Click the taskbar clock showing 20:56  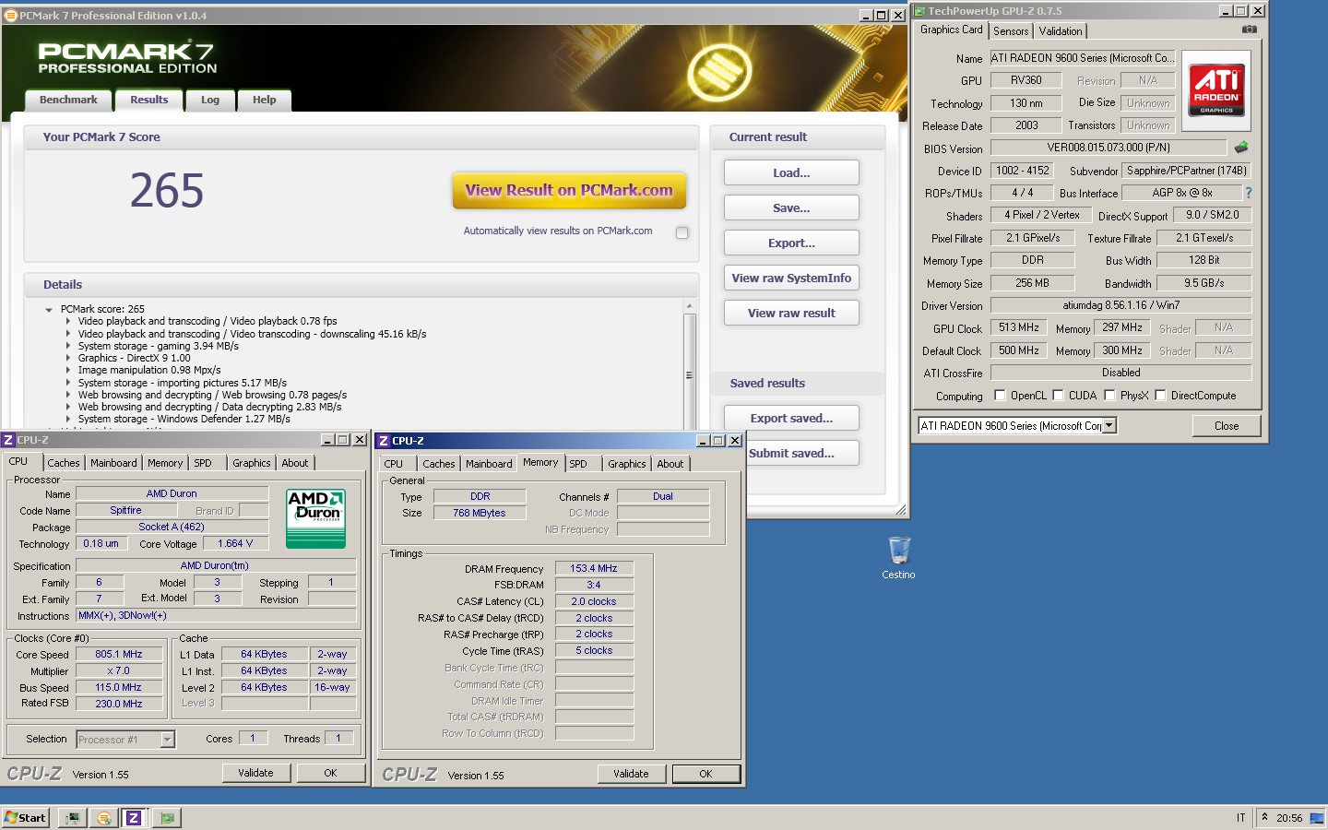tap(1289, 818)
